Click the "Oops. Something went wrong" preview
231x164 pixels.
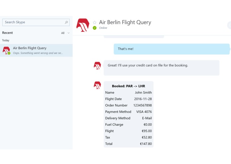tap(38, 53)
